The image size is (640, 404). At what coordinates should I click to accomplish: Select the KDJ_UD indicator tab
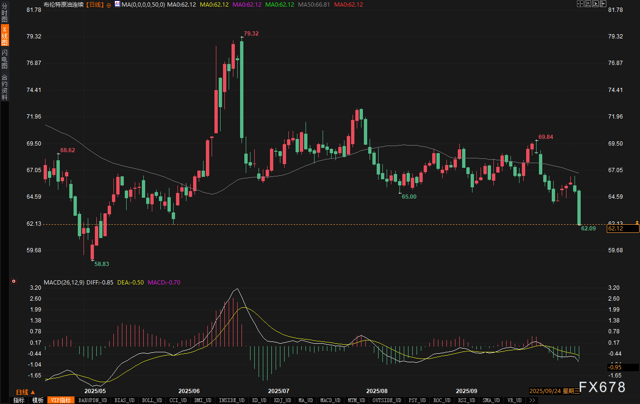pyautogui.click(x=282, y=400)
